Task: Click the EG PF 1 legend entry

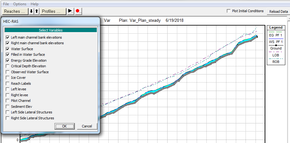Action: click(276, 35)
